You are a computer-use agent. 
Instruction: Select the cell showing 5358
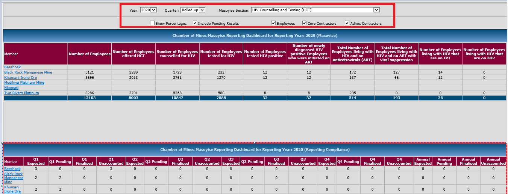click(177, 93)
